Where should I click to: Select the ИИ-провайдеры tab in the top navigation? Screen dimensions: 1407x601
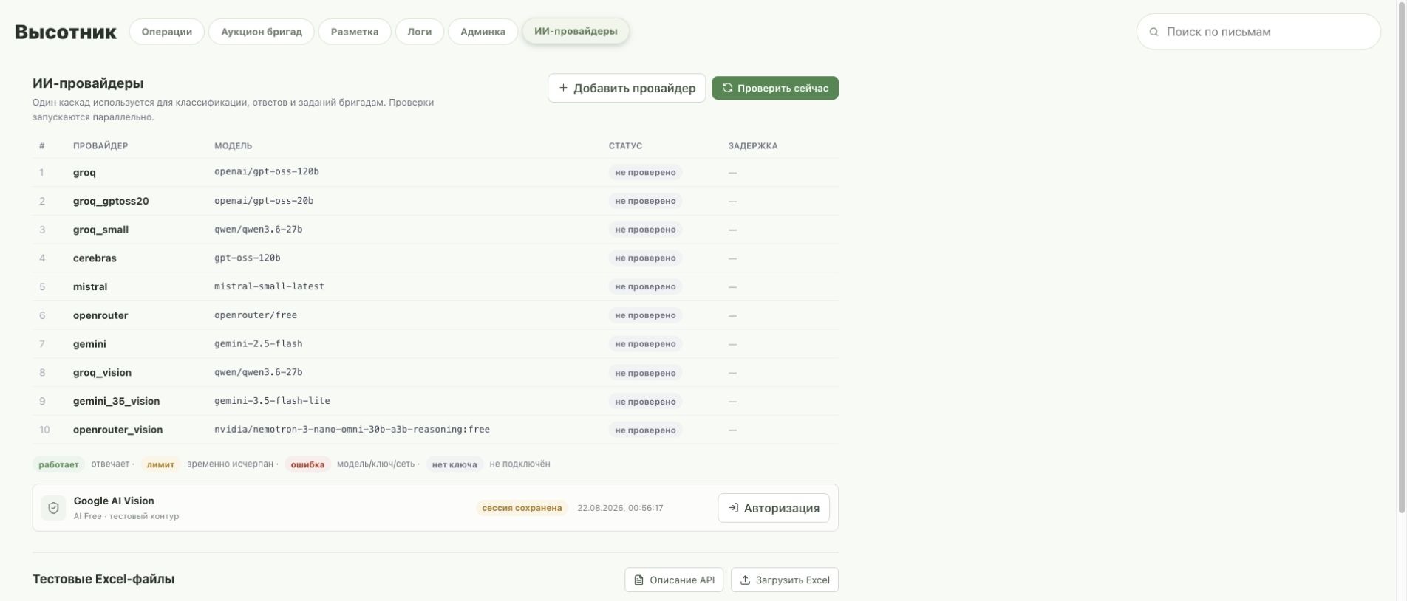click(x=576, y=31)
